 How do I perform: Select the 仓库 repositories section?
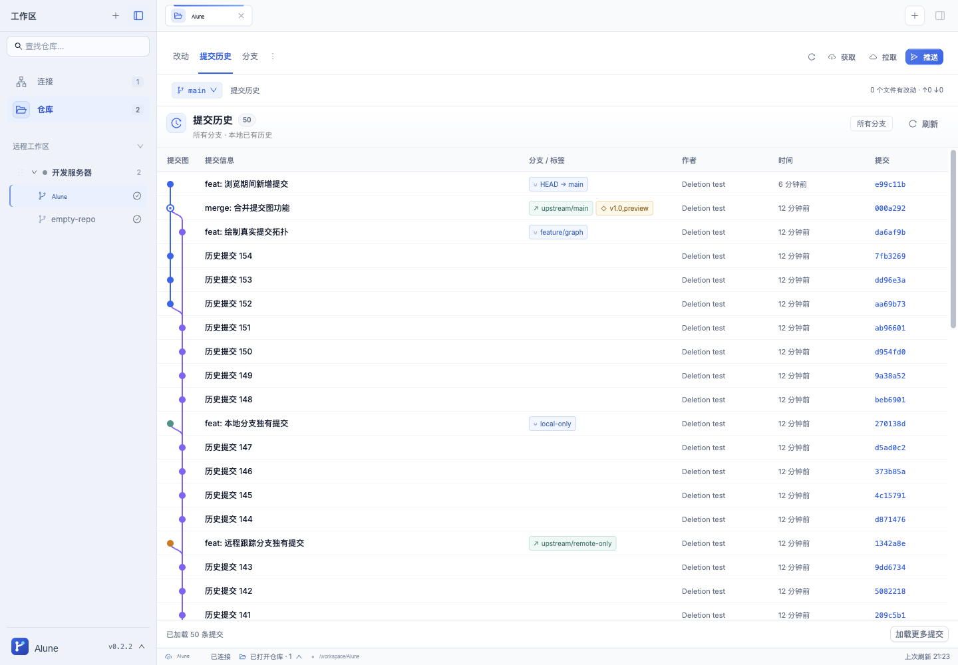[79, 110]
